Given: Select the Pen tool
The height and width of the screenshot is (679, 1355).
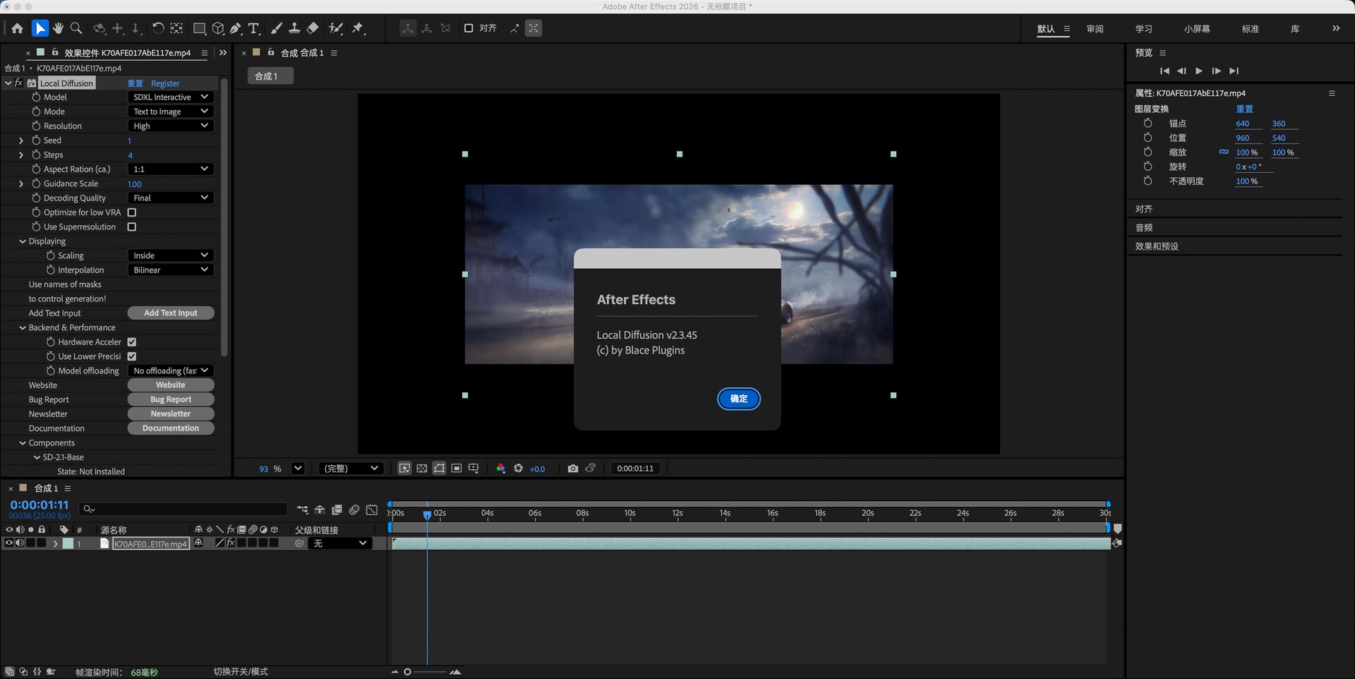Looking at the screenshot, I should point(236,28).
